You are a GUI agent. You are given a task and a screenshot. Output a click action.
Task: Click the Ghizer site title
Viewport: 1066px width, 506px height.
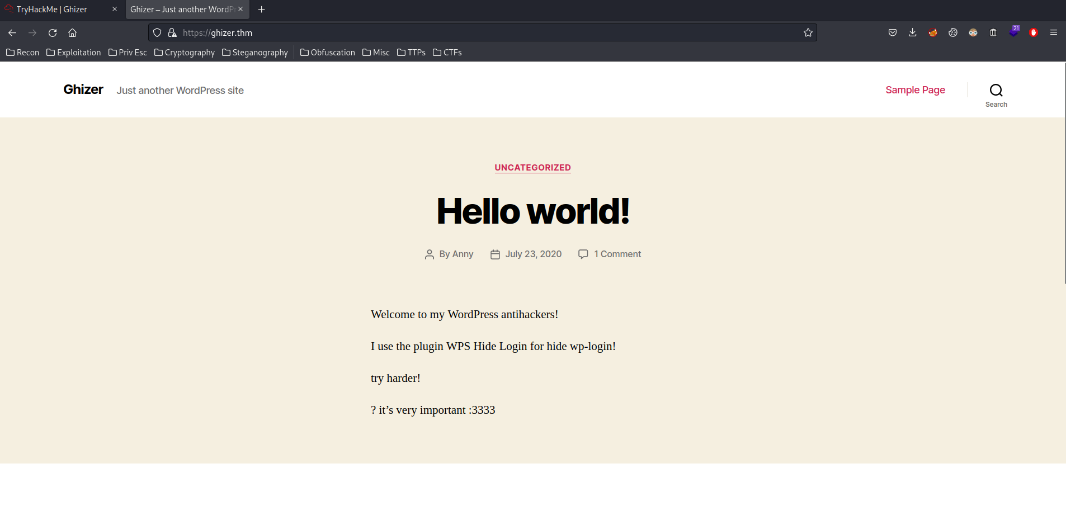83,89
